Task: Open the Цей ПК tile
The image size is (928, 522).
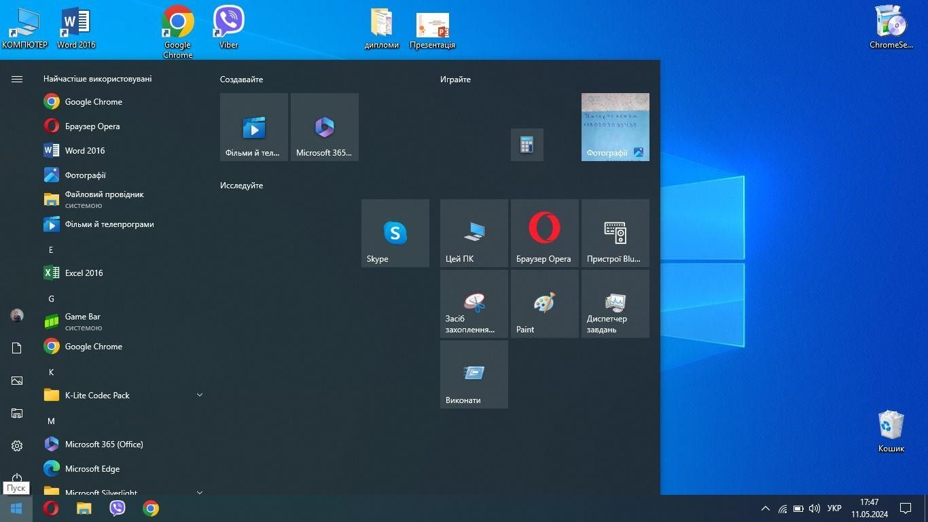Action: pos(474,233)
